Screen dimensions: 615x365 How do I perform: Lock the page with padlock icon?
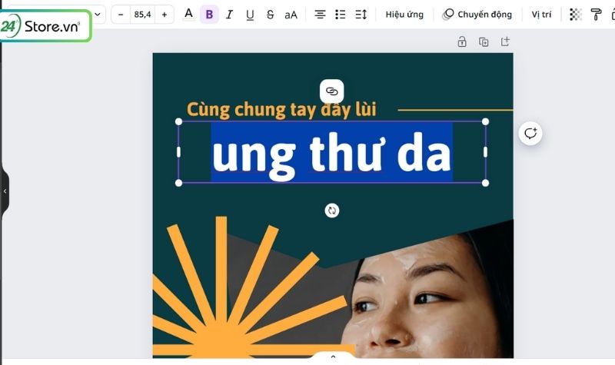coord(462,41)
